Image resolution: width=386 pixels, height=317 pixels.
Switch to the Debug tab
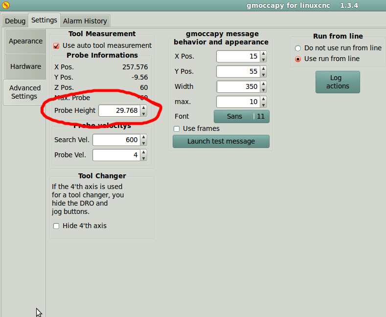15,21
